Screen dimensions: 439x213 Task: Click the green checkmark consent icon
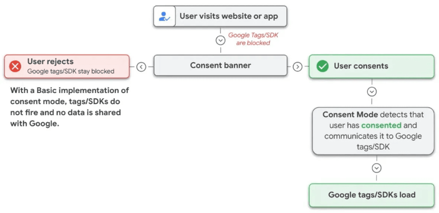(322, 66)
